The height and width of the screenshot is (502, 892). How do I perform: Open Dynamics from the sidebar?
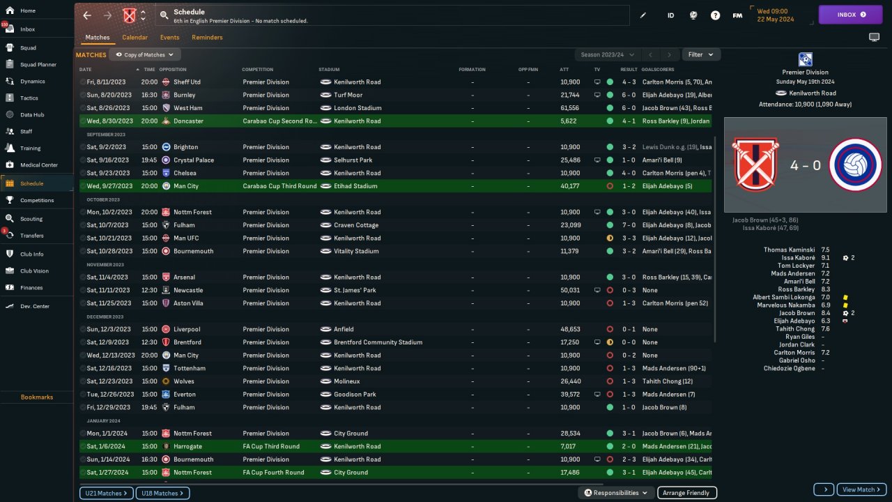coord(36,82)
